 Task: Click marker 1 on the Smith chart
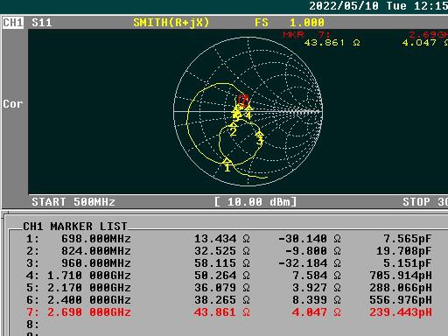point(227,164)
